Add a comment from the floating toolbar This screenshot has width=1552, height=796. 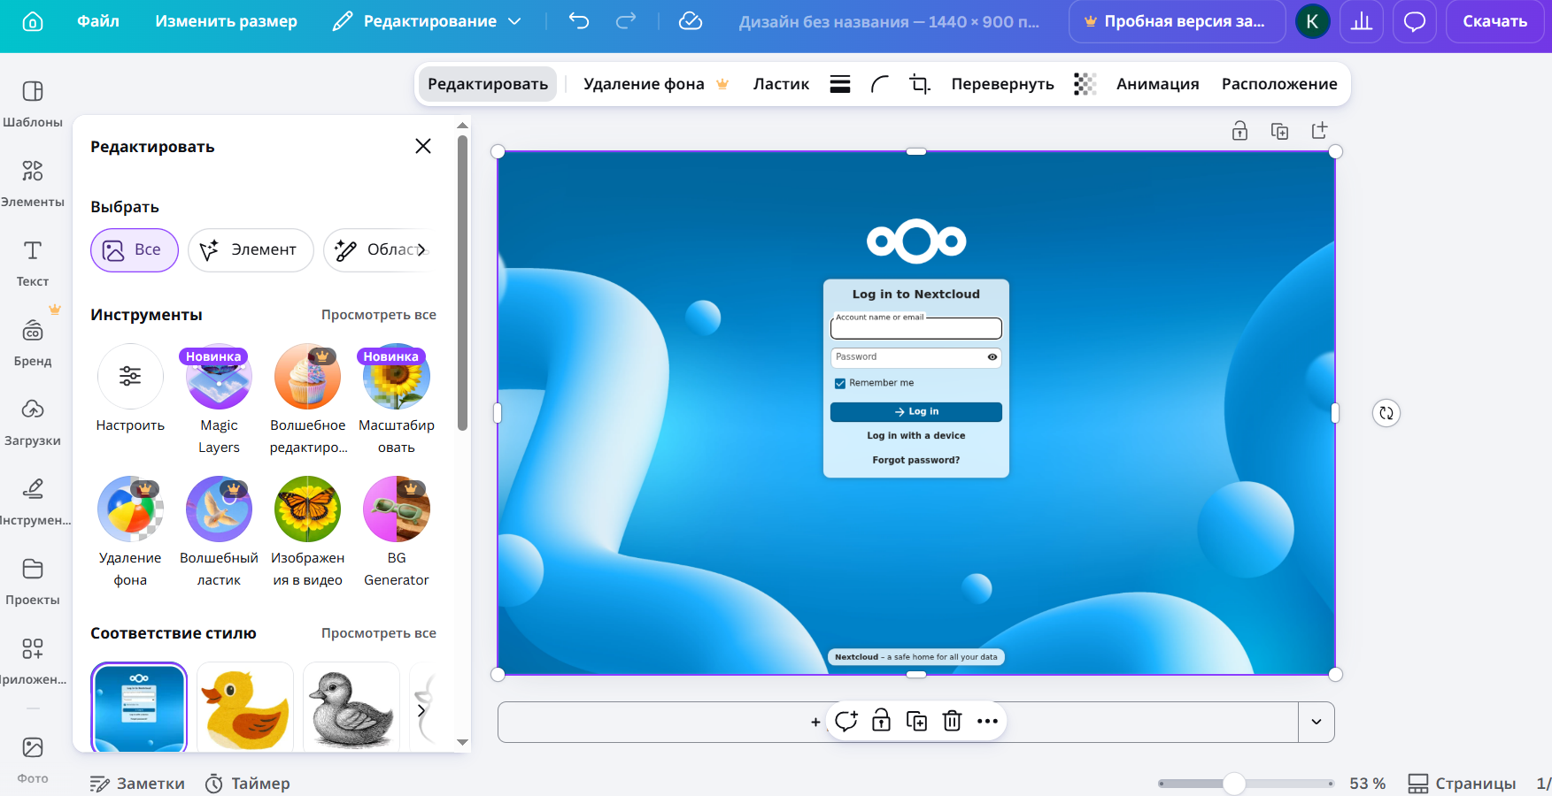tap(845, 722)
